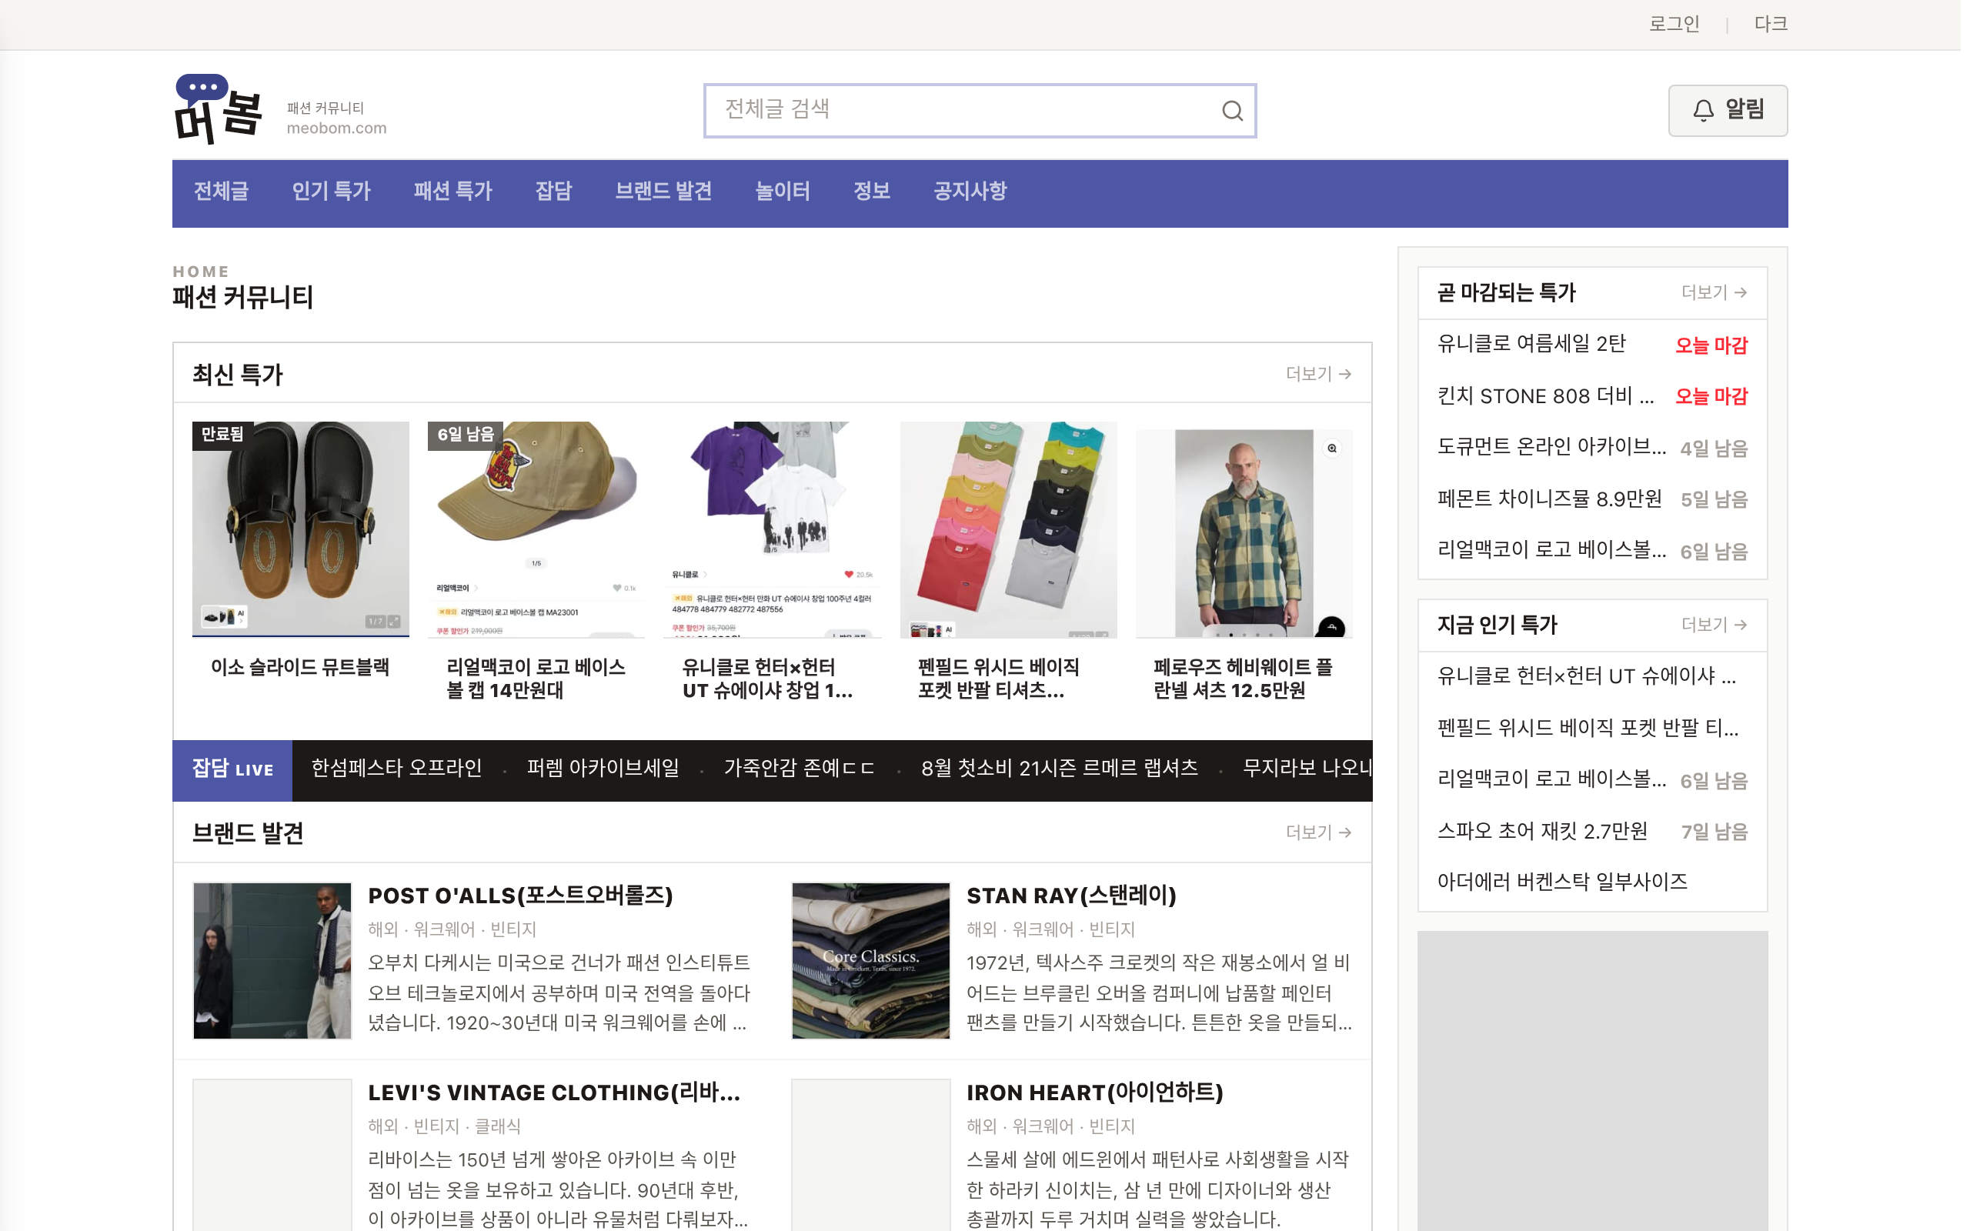Click 더보기 in 곧 마감되는 특가
Image resolution: width=1970 pixels, height=1231 pixels.
(1721, 294)
